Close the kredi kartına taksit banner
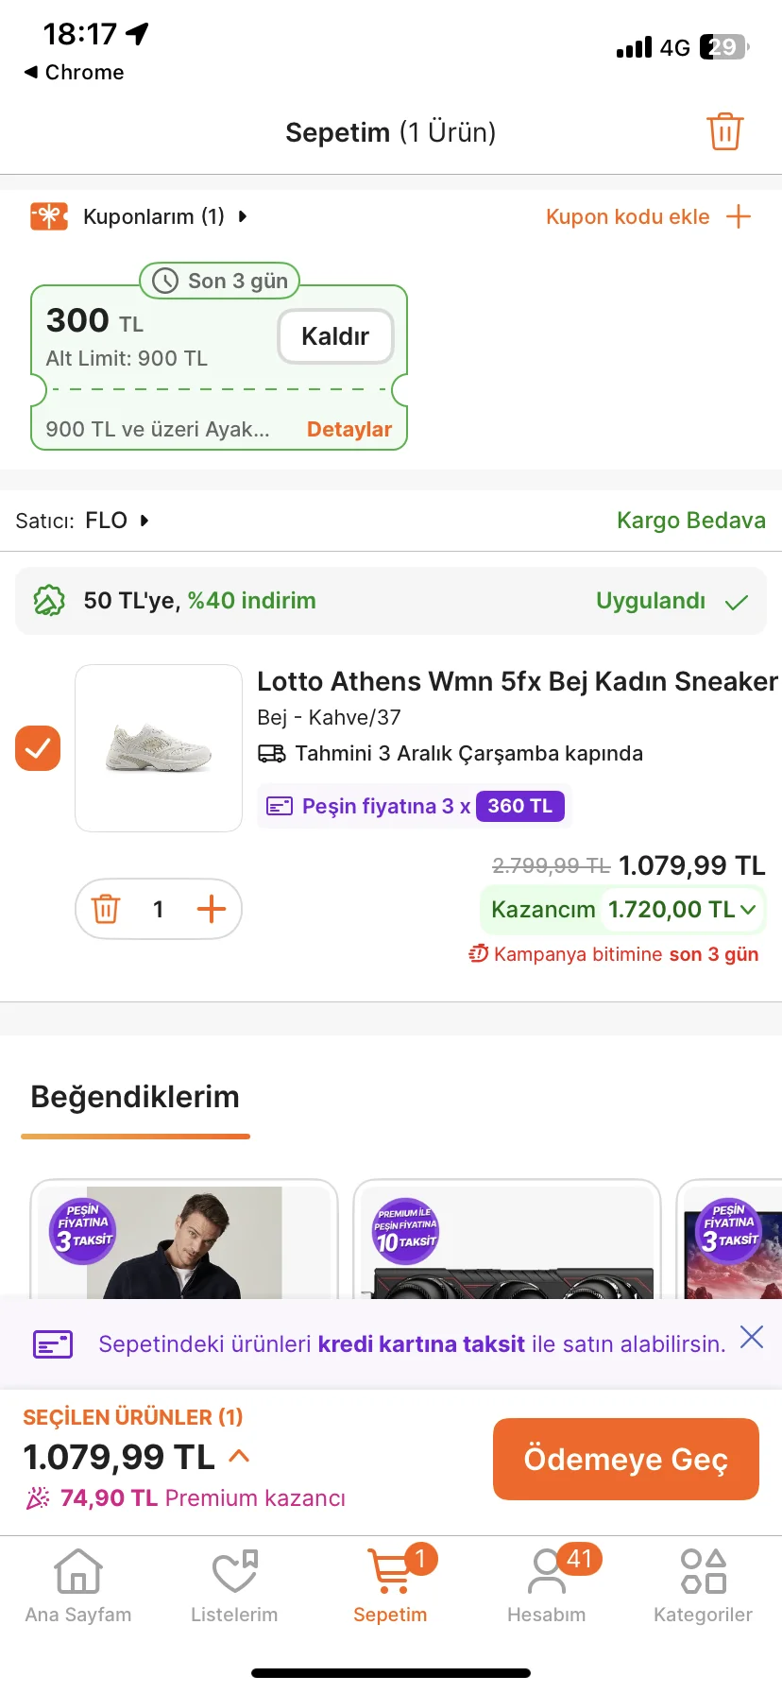Screen dimensions: 782x1693 tap(752, 1337)
